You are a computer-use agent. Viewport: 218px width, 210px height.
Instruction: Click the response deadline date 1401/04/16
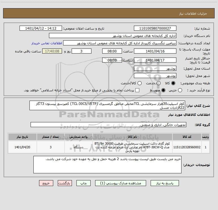(x=155, y=51)
